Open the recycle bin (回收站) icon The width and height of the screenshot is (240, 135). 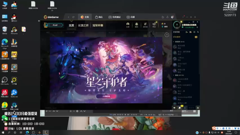tap(5, 30)
